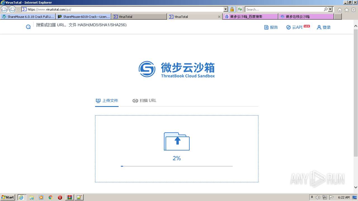Open the recent pages dropdown arrow

(18, 9)
